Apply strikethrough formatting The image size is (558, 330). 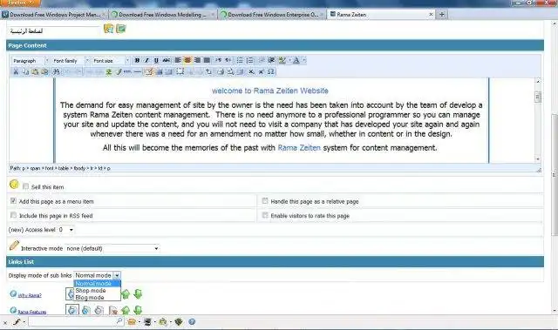pos(166,60)
